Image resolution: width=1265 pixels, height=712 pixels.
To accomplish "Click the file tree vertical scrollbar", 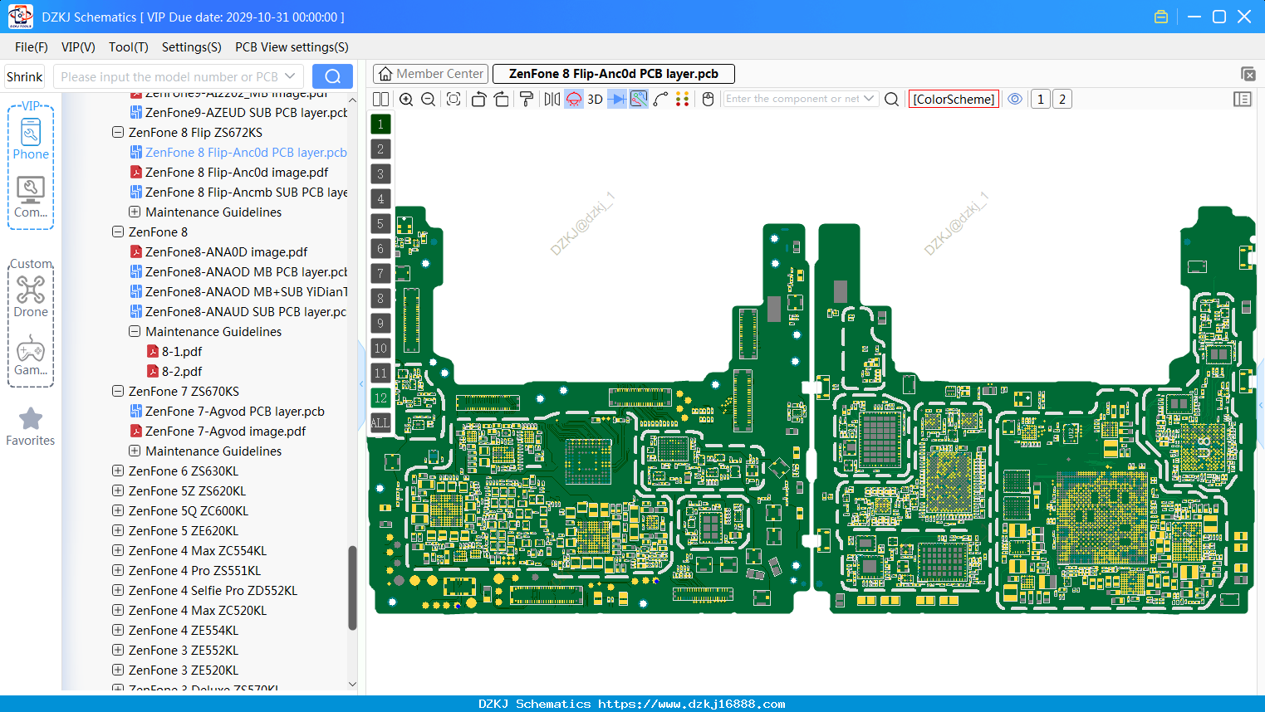I will [x=352, y=588].
